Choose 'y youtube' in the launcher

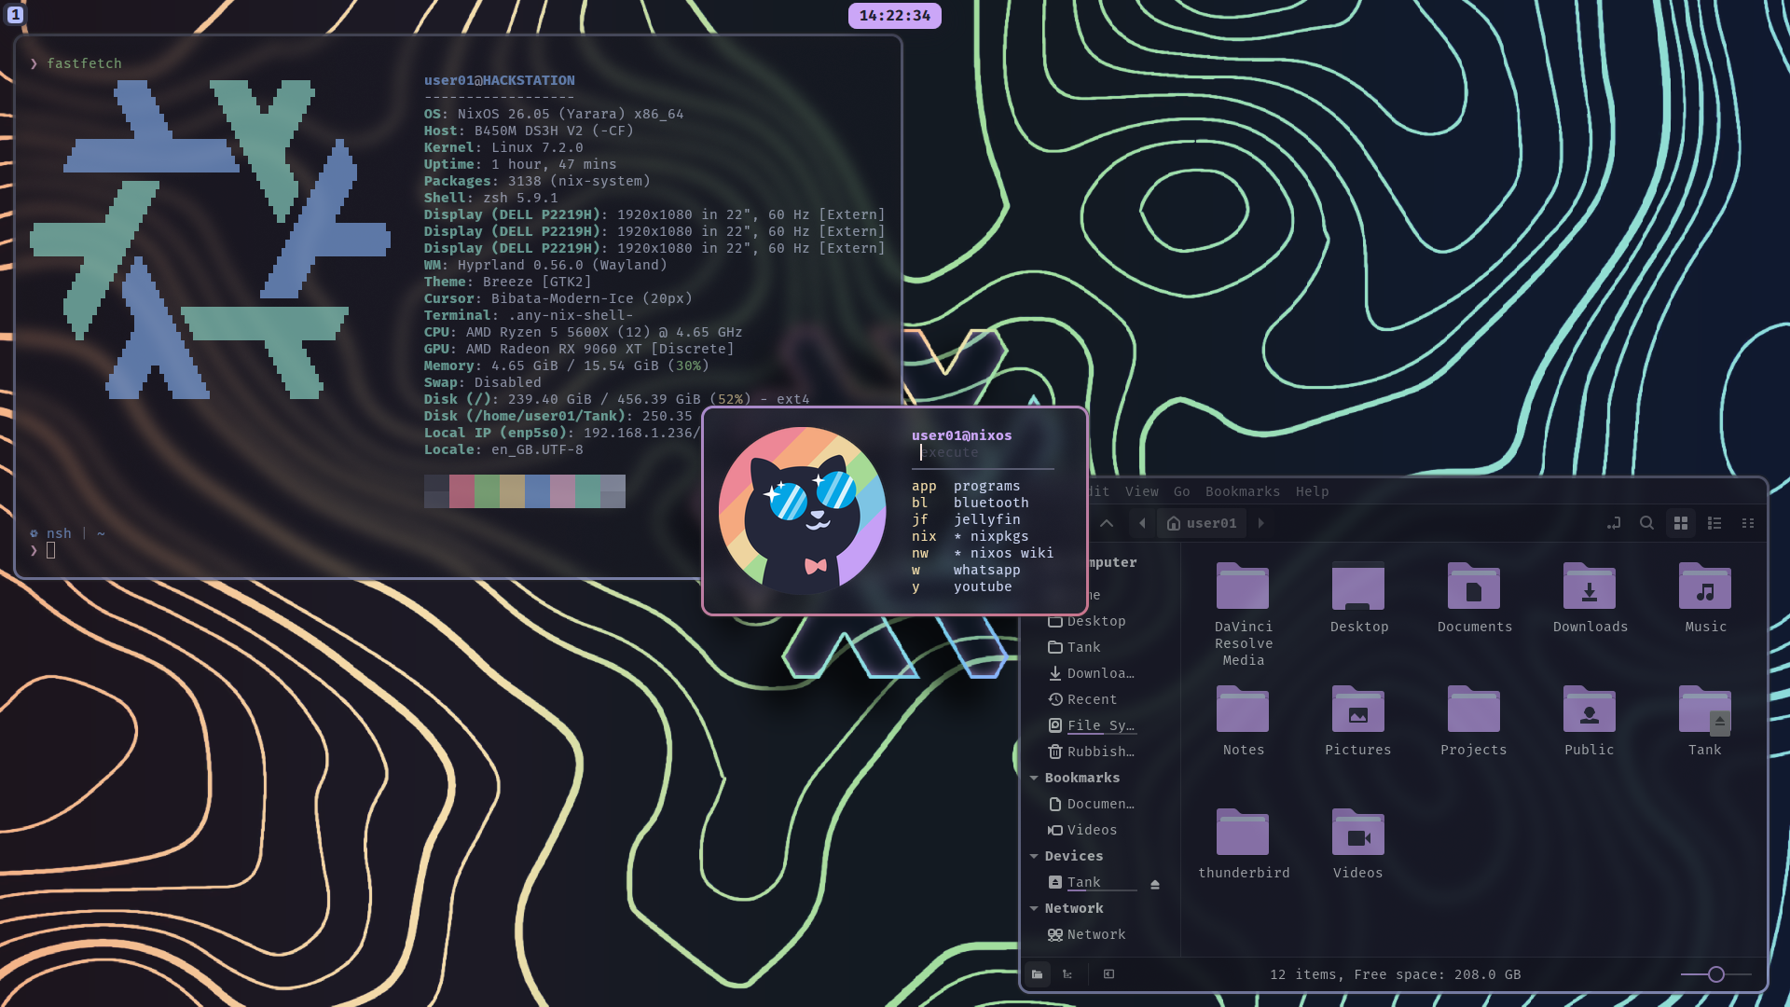[962, 586]
